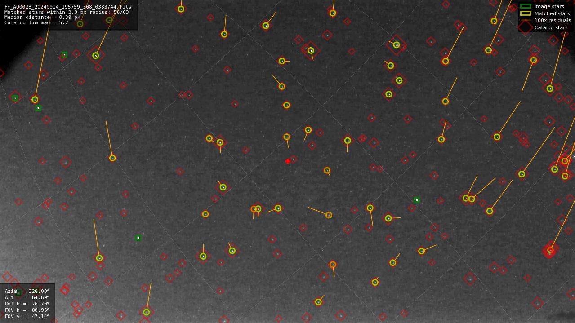Click the 'Rot h = -6.70°' readout
575x323 pixels.
click(x=27, y=304)
